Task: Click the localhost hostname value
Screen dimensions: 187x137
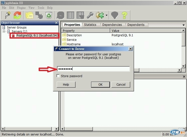Action: [x=117, y=44]
